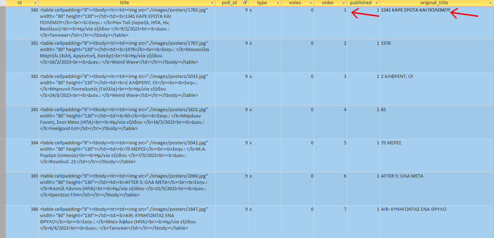This screenshot has width=494, height=238.
Task: Select the original_title column header
Action: pos(433,3)
